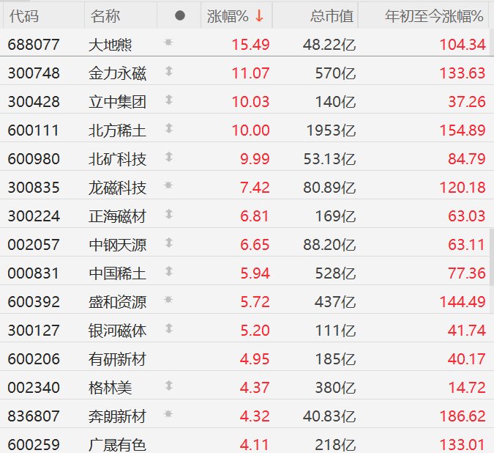The image size is (494, 453).
Task: Select stock code 300224
Action: [34, 216]
